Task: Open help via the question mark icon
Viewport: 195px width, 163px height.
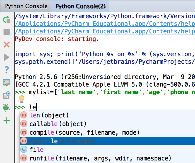Action: click(7, 70)
